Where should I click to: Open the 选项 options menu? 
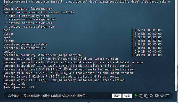127,96
